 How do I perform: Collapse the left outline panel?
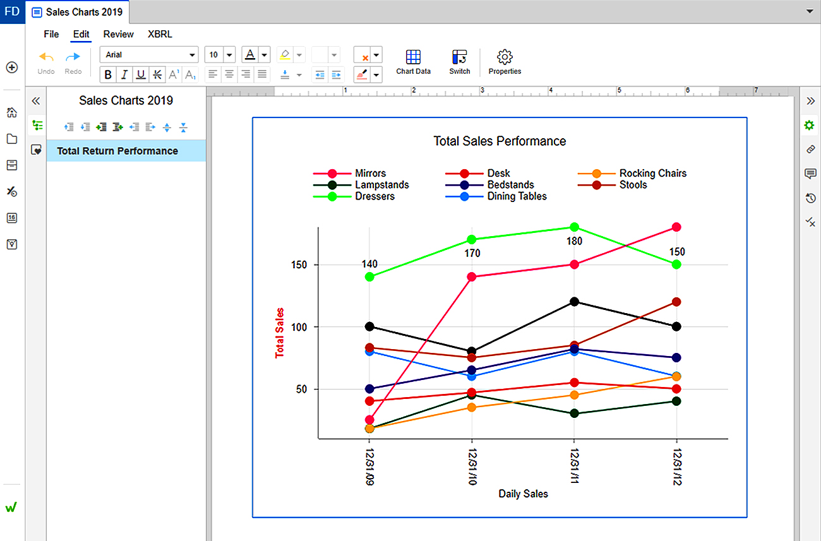tap(36, 101)
